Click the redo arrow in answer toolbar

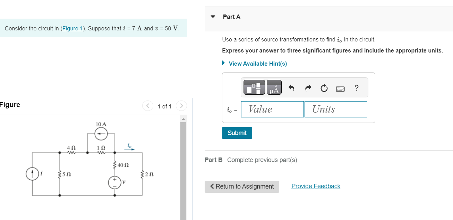pyautogui.click(x=308, y=88)
